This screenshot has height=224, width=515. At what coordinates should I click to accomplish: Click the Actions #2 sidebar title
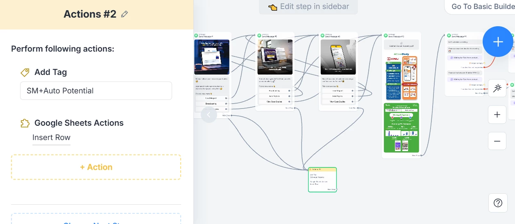90,14
